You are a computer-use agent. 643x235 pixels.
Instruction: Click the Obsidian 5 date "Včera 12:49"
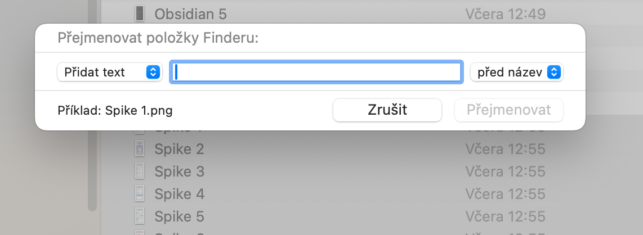(505, 13)
